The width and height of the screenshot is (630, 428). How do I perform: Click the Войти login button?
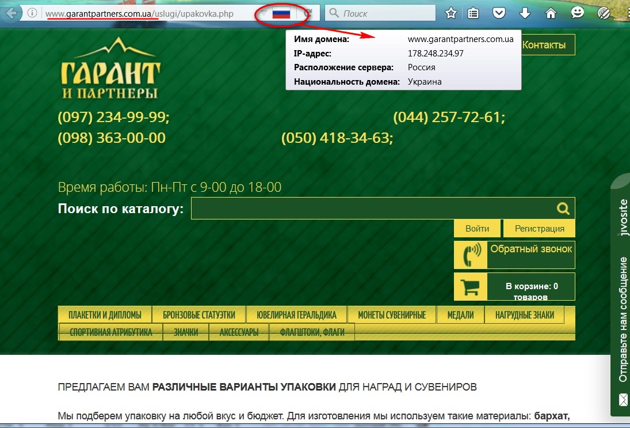pyautogui.click(x=478, y=229)
